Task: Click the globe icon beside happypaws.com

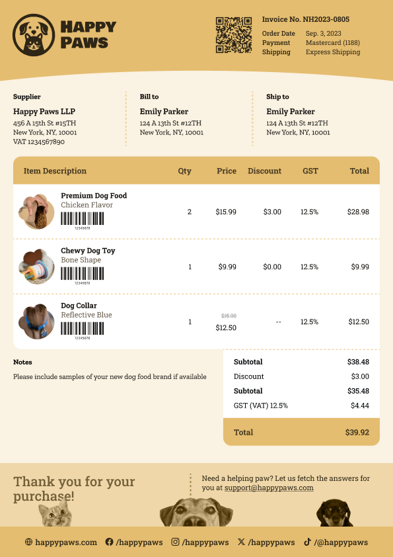Action: [x=28, y=542]
